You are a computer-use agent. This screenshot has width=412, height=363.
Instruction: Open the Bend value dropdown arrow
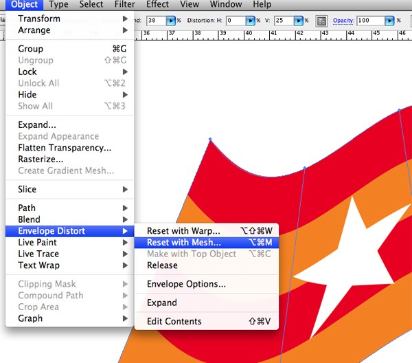pyautogui.click(x=171, y=21)
